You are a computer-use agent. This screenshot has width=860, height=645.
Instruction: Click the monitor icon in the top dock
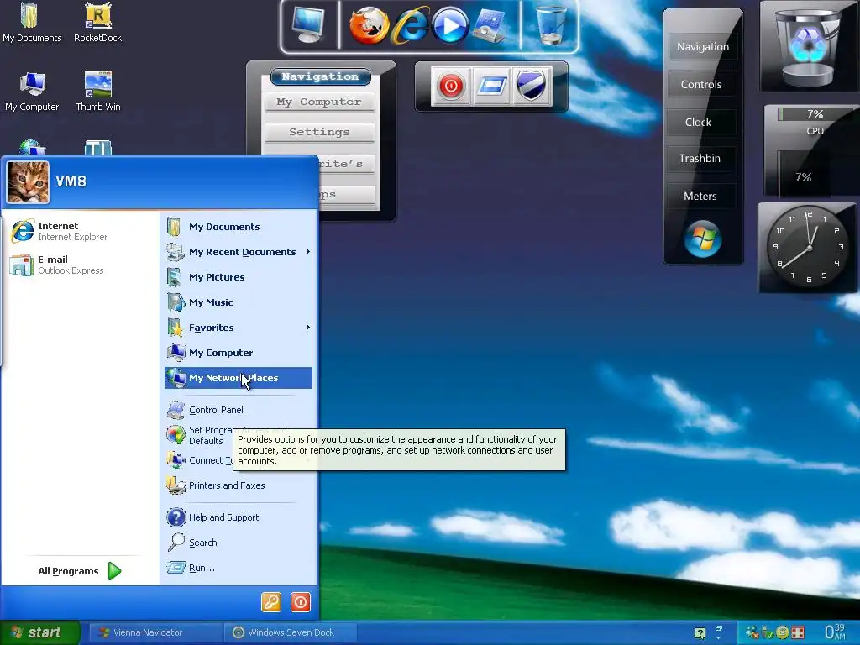point(308,25)
